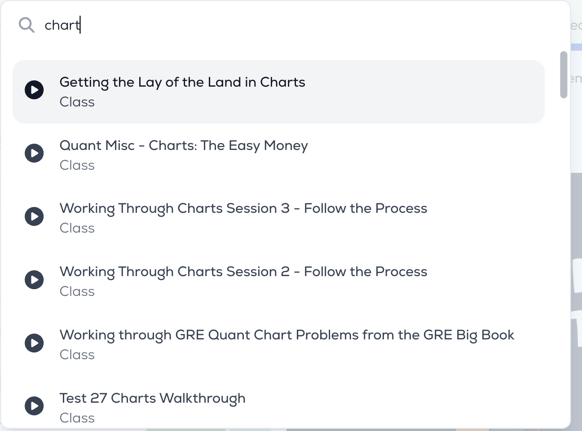Click Class label under Session 2 result
The image size is (582, 431).
pyautogui.click(x=77, y=291)
